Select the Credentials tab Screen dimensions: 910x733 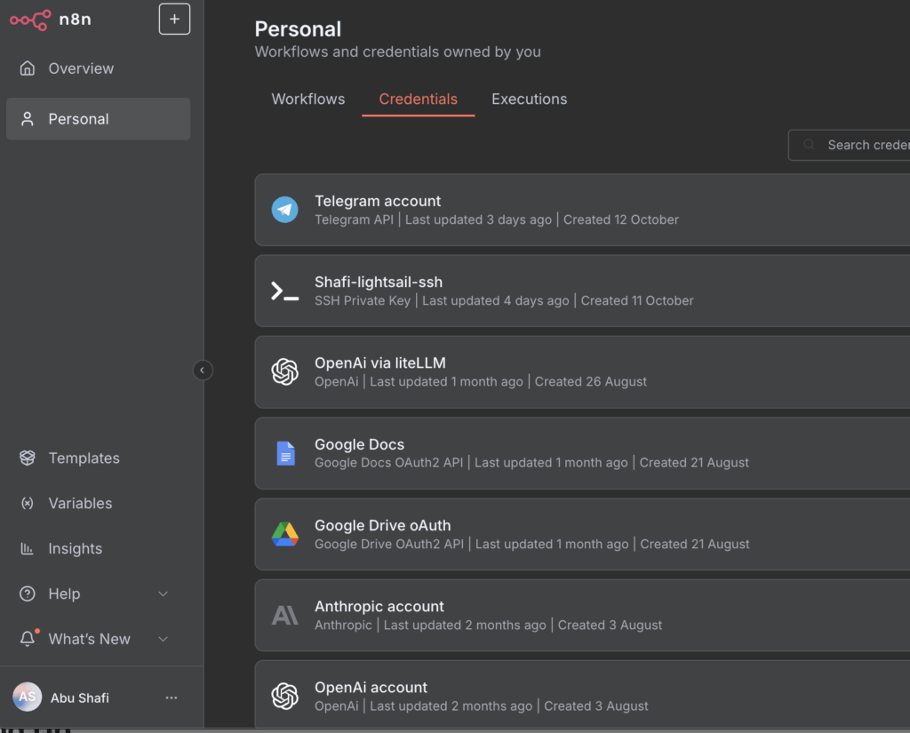click(x=418, y=100)
